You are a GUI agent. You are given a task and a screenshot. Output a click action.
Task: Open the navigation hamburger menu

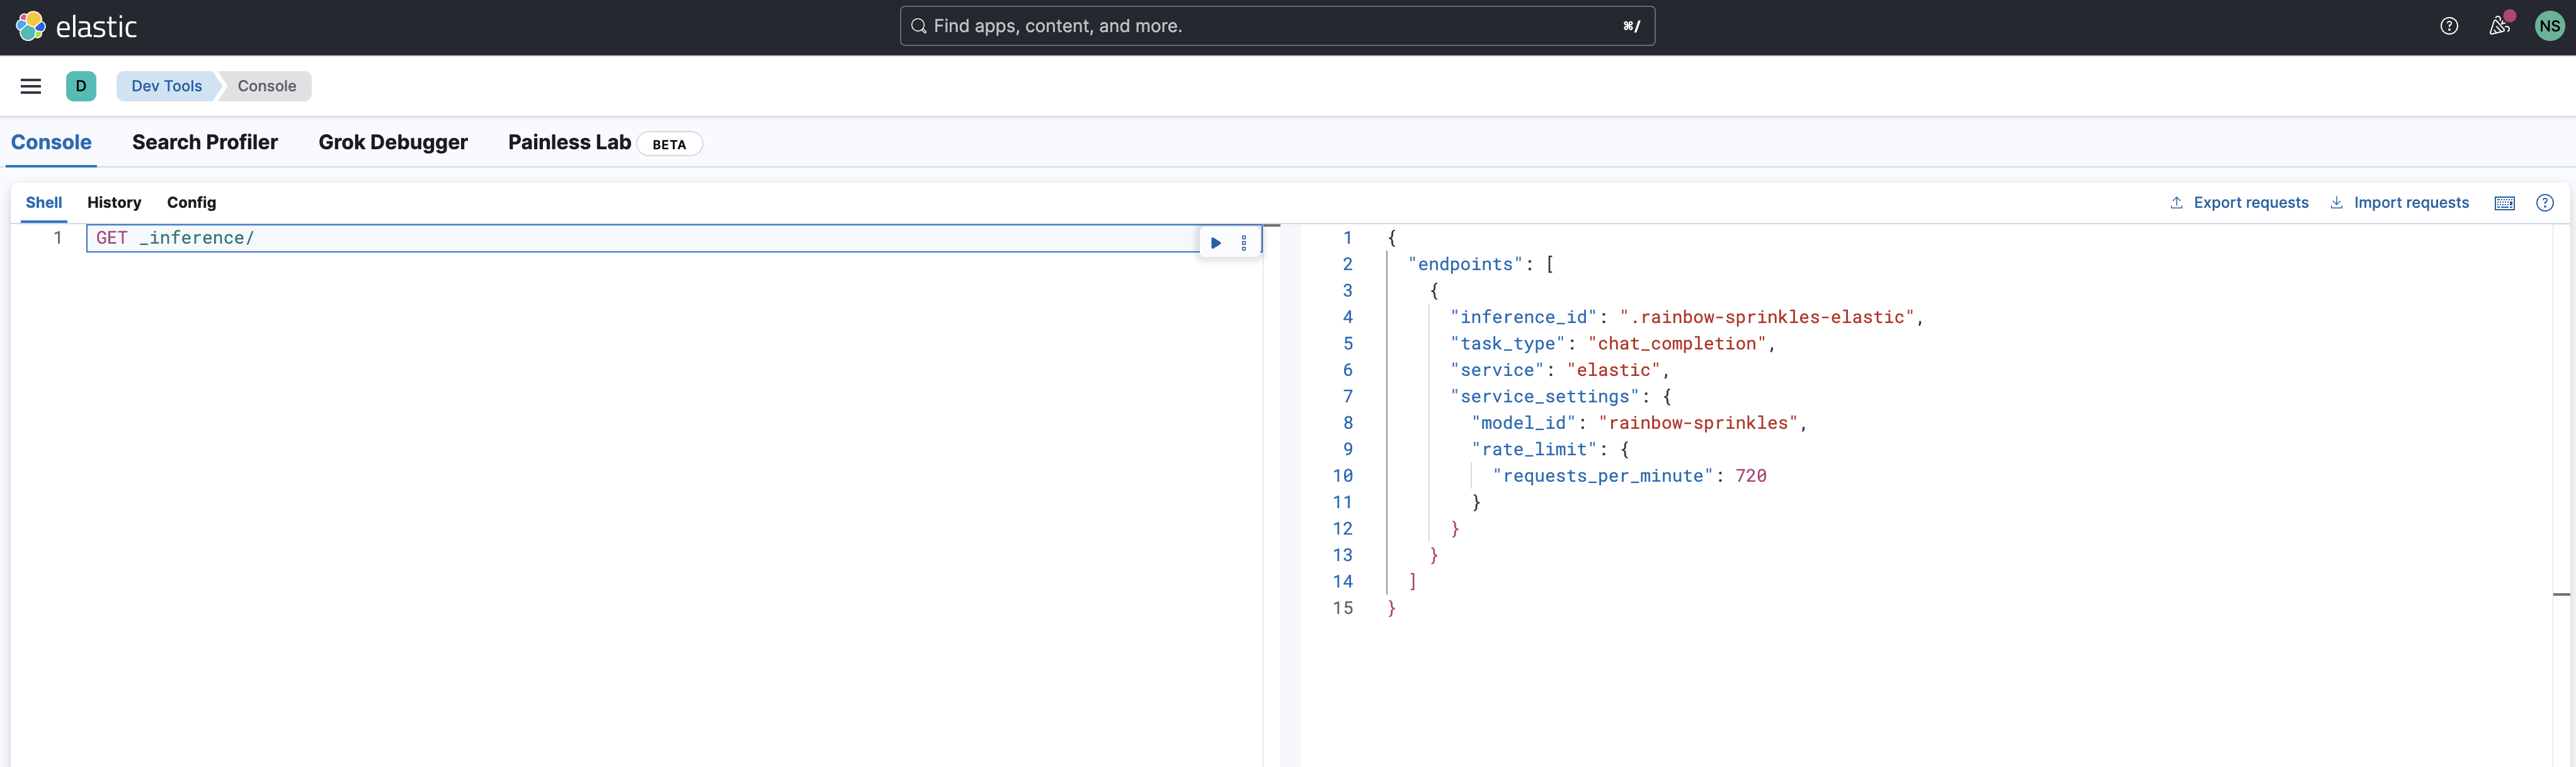[x=31, y=86]
